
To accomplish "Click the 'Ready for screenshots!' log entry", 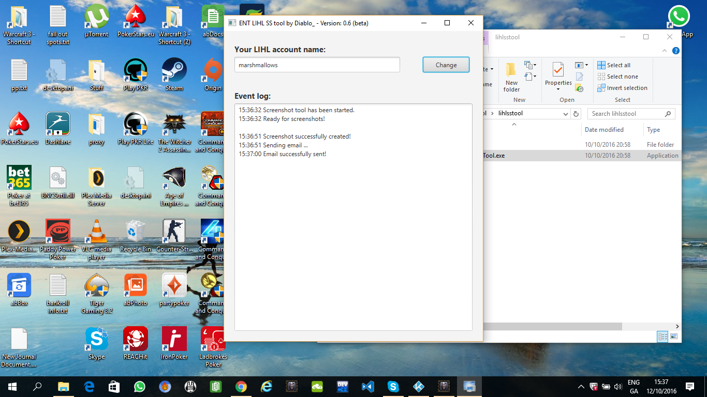I will pos(282,119).
